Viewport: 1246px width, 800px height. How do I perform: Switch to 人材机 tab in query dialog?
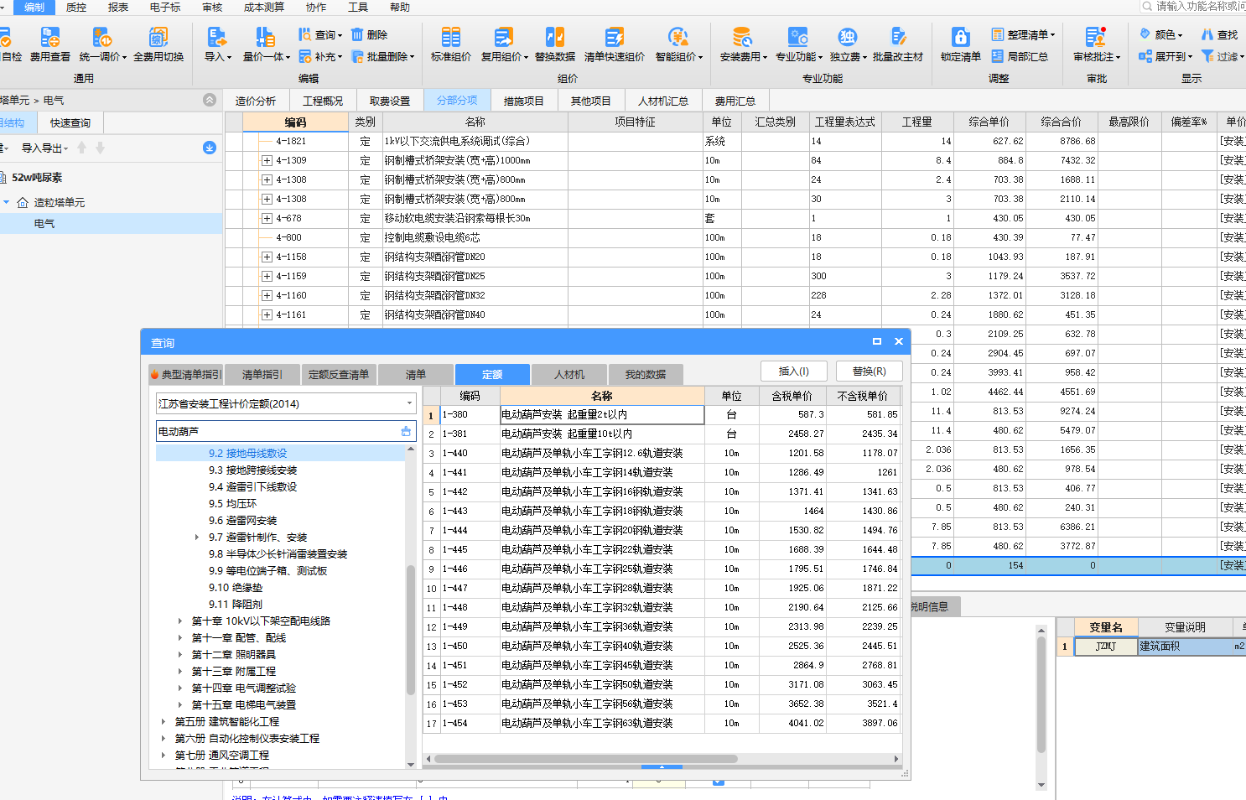(569, 375)
